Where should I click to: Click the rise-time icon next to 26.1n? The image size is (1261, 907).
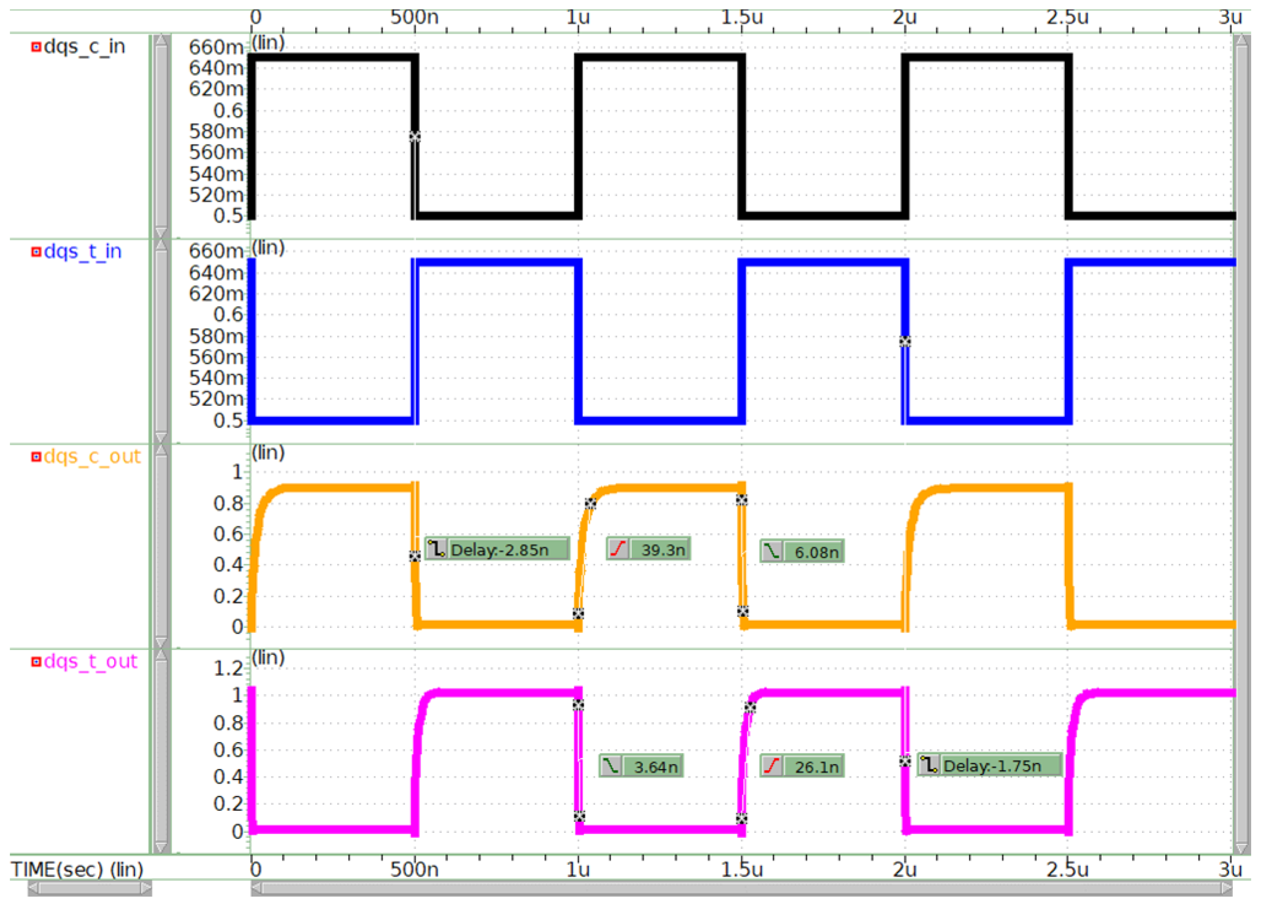[772, 766]
